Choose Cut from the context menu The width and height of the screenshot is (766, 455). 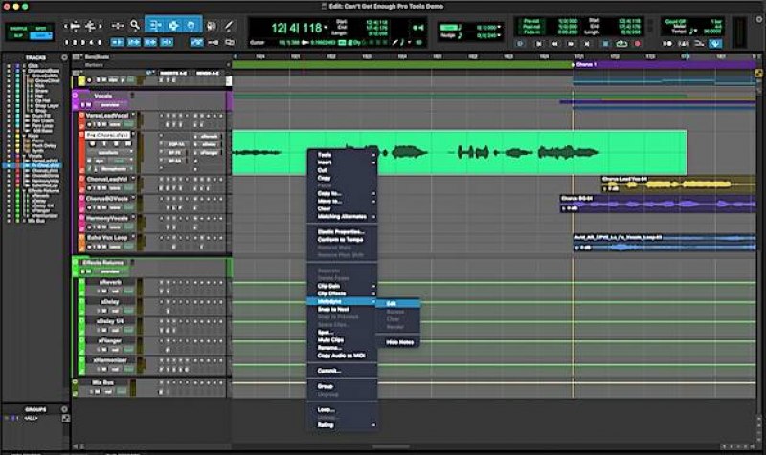(x=322, y=170)
